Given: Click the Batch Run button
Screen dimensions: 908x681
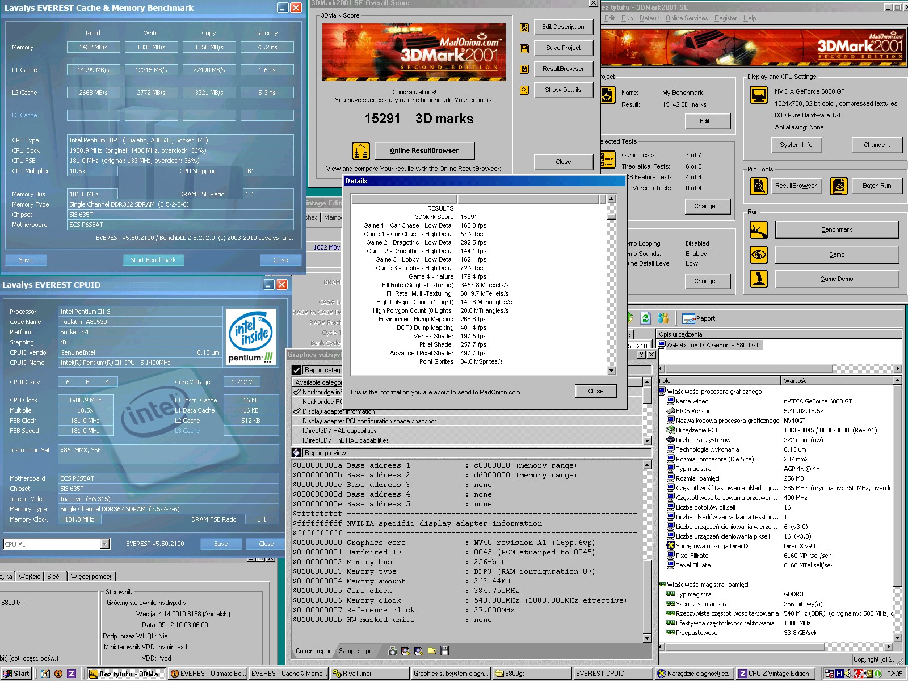Looking at the screenshot, I should point(877,186).
